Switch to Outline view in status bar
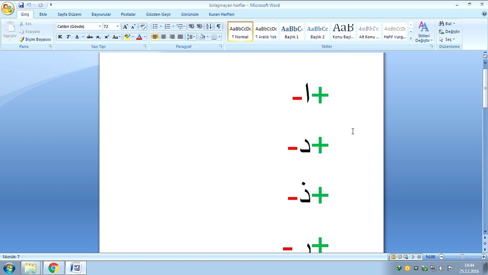The height and width of the screenshot is (275, 488). [413, 257]
